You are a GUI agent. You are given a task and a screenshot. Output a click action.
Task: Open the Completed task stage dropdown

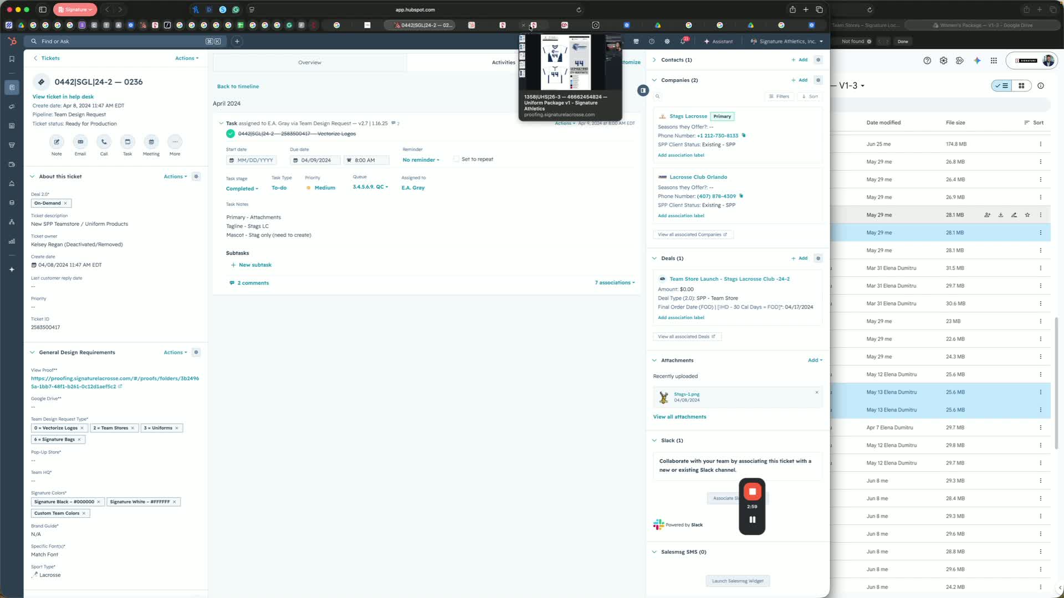[242, 189]
